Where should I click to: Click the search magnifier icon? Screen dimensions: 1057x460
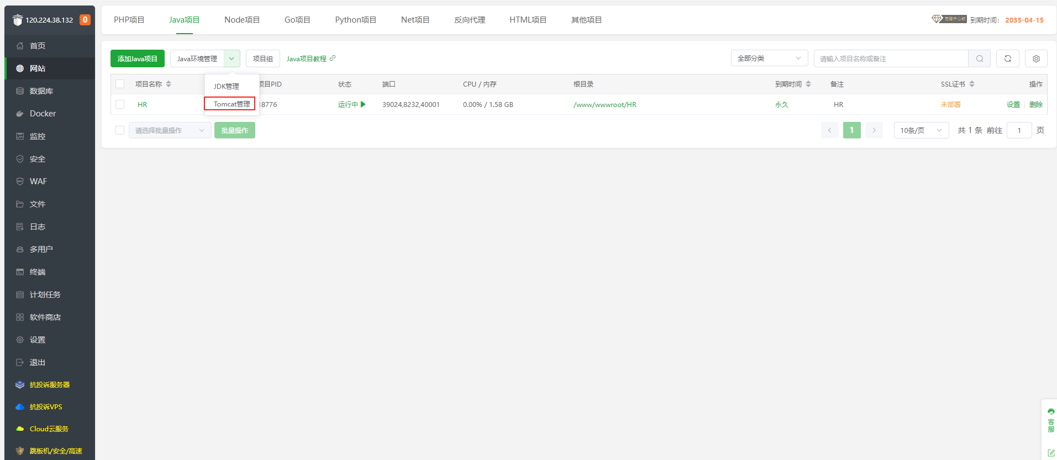(x=979, y=58)
